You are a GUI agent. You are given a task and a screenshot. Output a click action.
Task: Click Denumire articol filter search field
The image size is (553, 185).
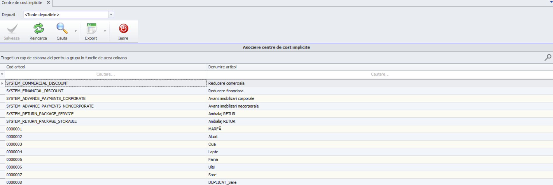click(x=380, y=74)
